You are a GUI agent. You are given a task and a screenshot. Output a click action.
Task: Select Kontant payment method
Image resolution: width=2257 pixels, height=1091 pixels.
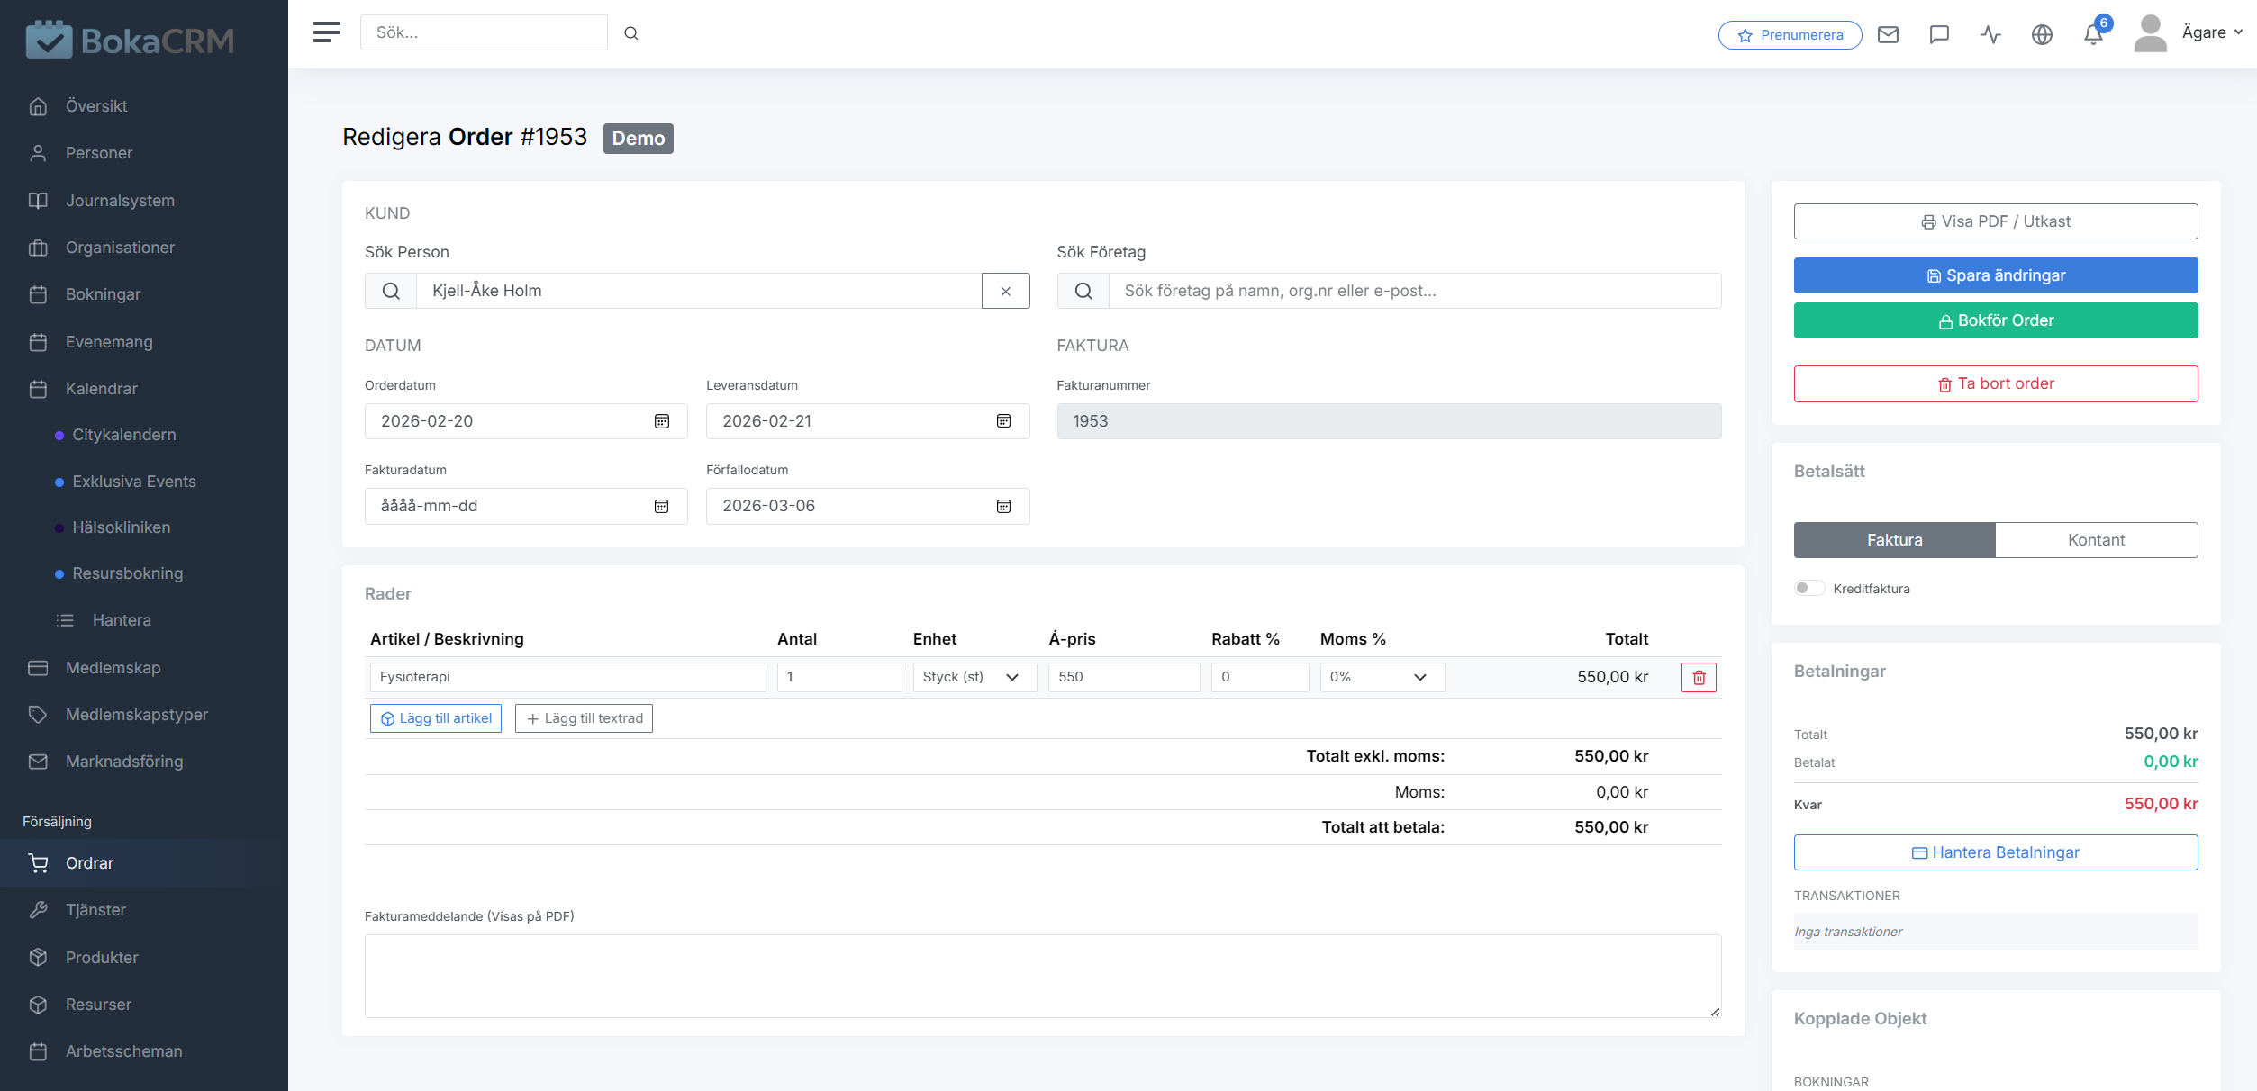tap(2096, 540)
